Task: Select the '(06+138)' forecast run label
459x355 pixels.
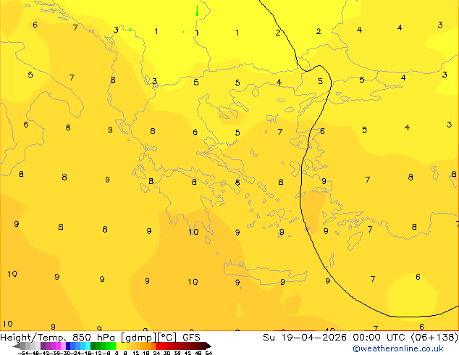Action: coord(434,338)
